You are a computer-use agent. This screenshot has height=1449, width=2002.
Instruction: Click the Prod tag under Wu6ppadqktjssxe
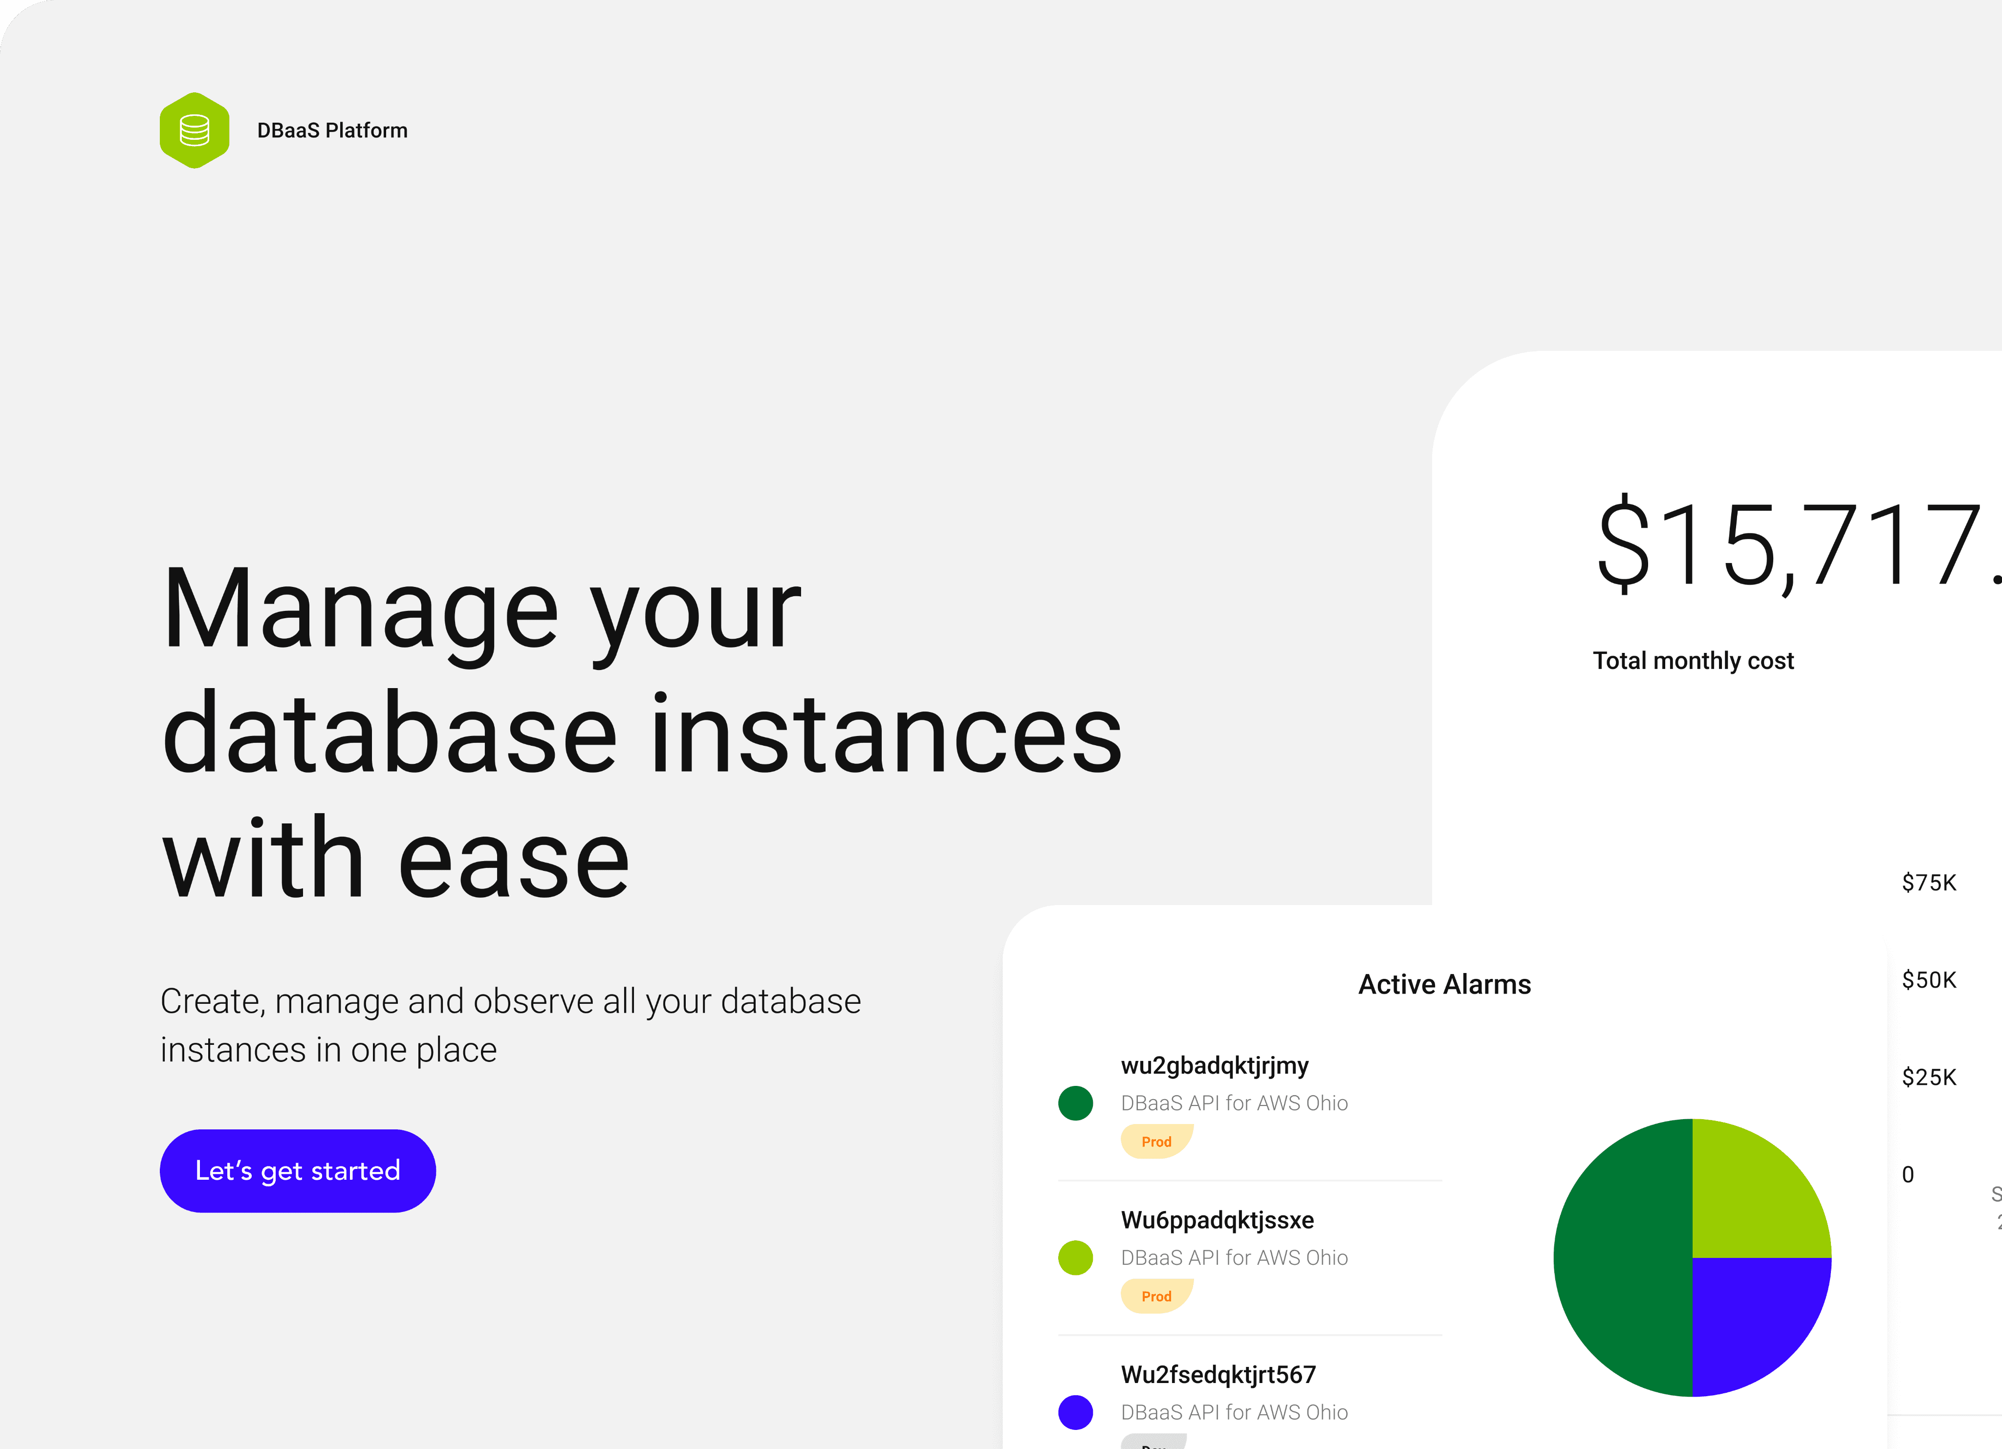point(1156,1297)
